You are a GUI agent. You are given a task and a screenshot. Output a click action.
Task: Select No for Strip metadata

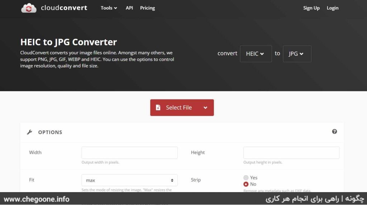[246, 184]
